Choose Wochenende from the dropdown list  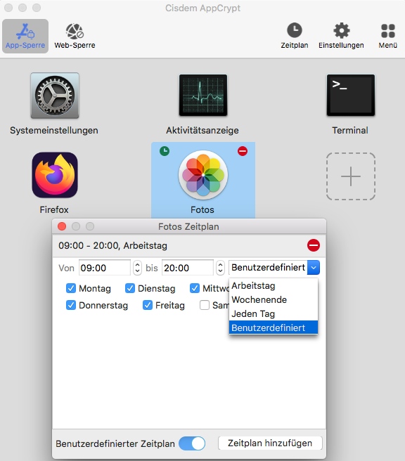[x=274, y=299]
